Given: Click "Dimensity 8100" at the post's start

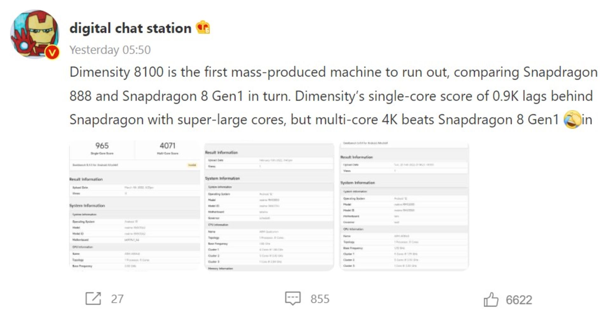Looking at the screenshot, I should click(116, 72).
